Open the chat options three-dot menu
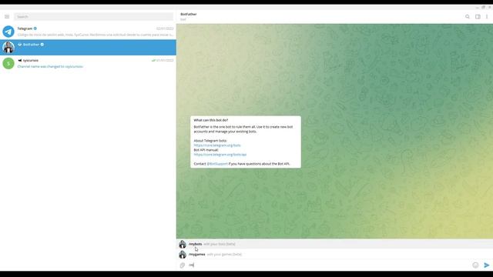Viewport: 493px width, 277px height. pyautogui.click(x=487, y=17)
